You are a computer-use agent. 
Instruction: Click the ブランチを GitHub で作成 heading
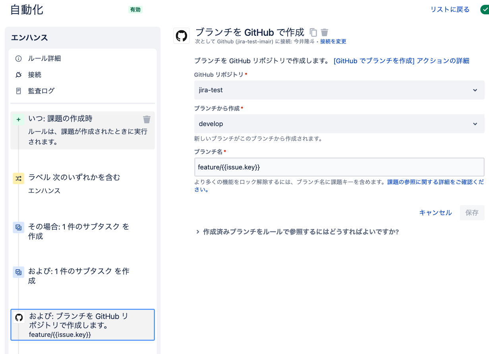[250, 32]
